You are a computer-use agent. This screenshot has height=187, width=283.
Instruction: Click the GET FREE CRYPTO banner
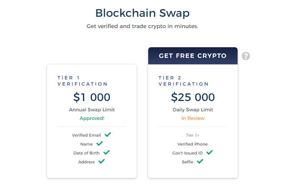pos(193,56)
